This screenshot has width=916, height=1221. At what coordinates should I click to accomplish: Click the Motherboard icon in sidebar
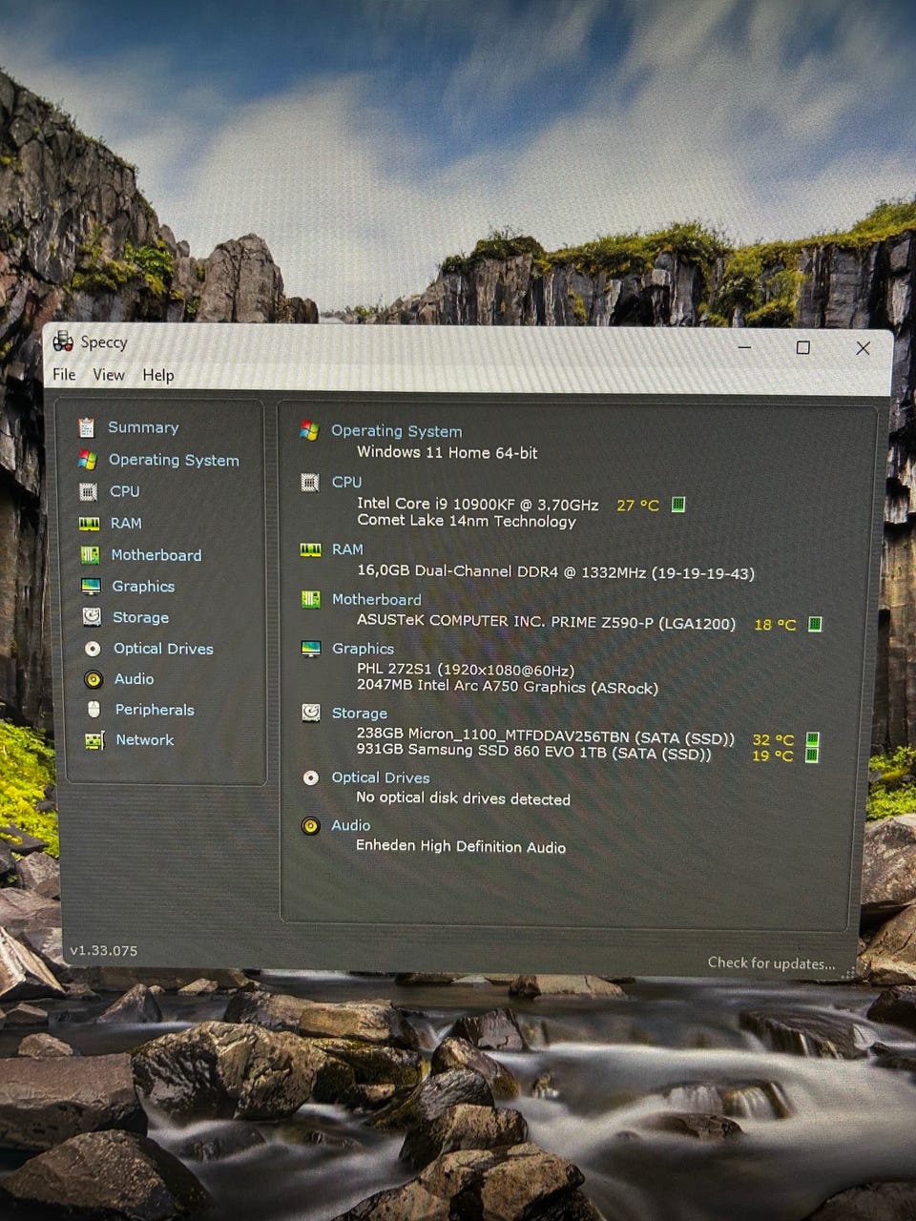click(x=90, y=554)
